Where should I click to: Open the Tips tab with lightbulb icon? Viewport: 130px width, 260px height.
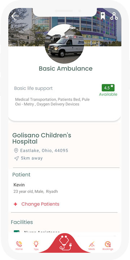(x=36, y=246)
